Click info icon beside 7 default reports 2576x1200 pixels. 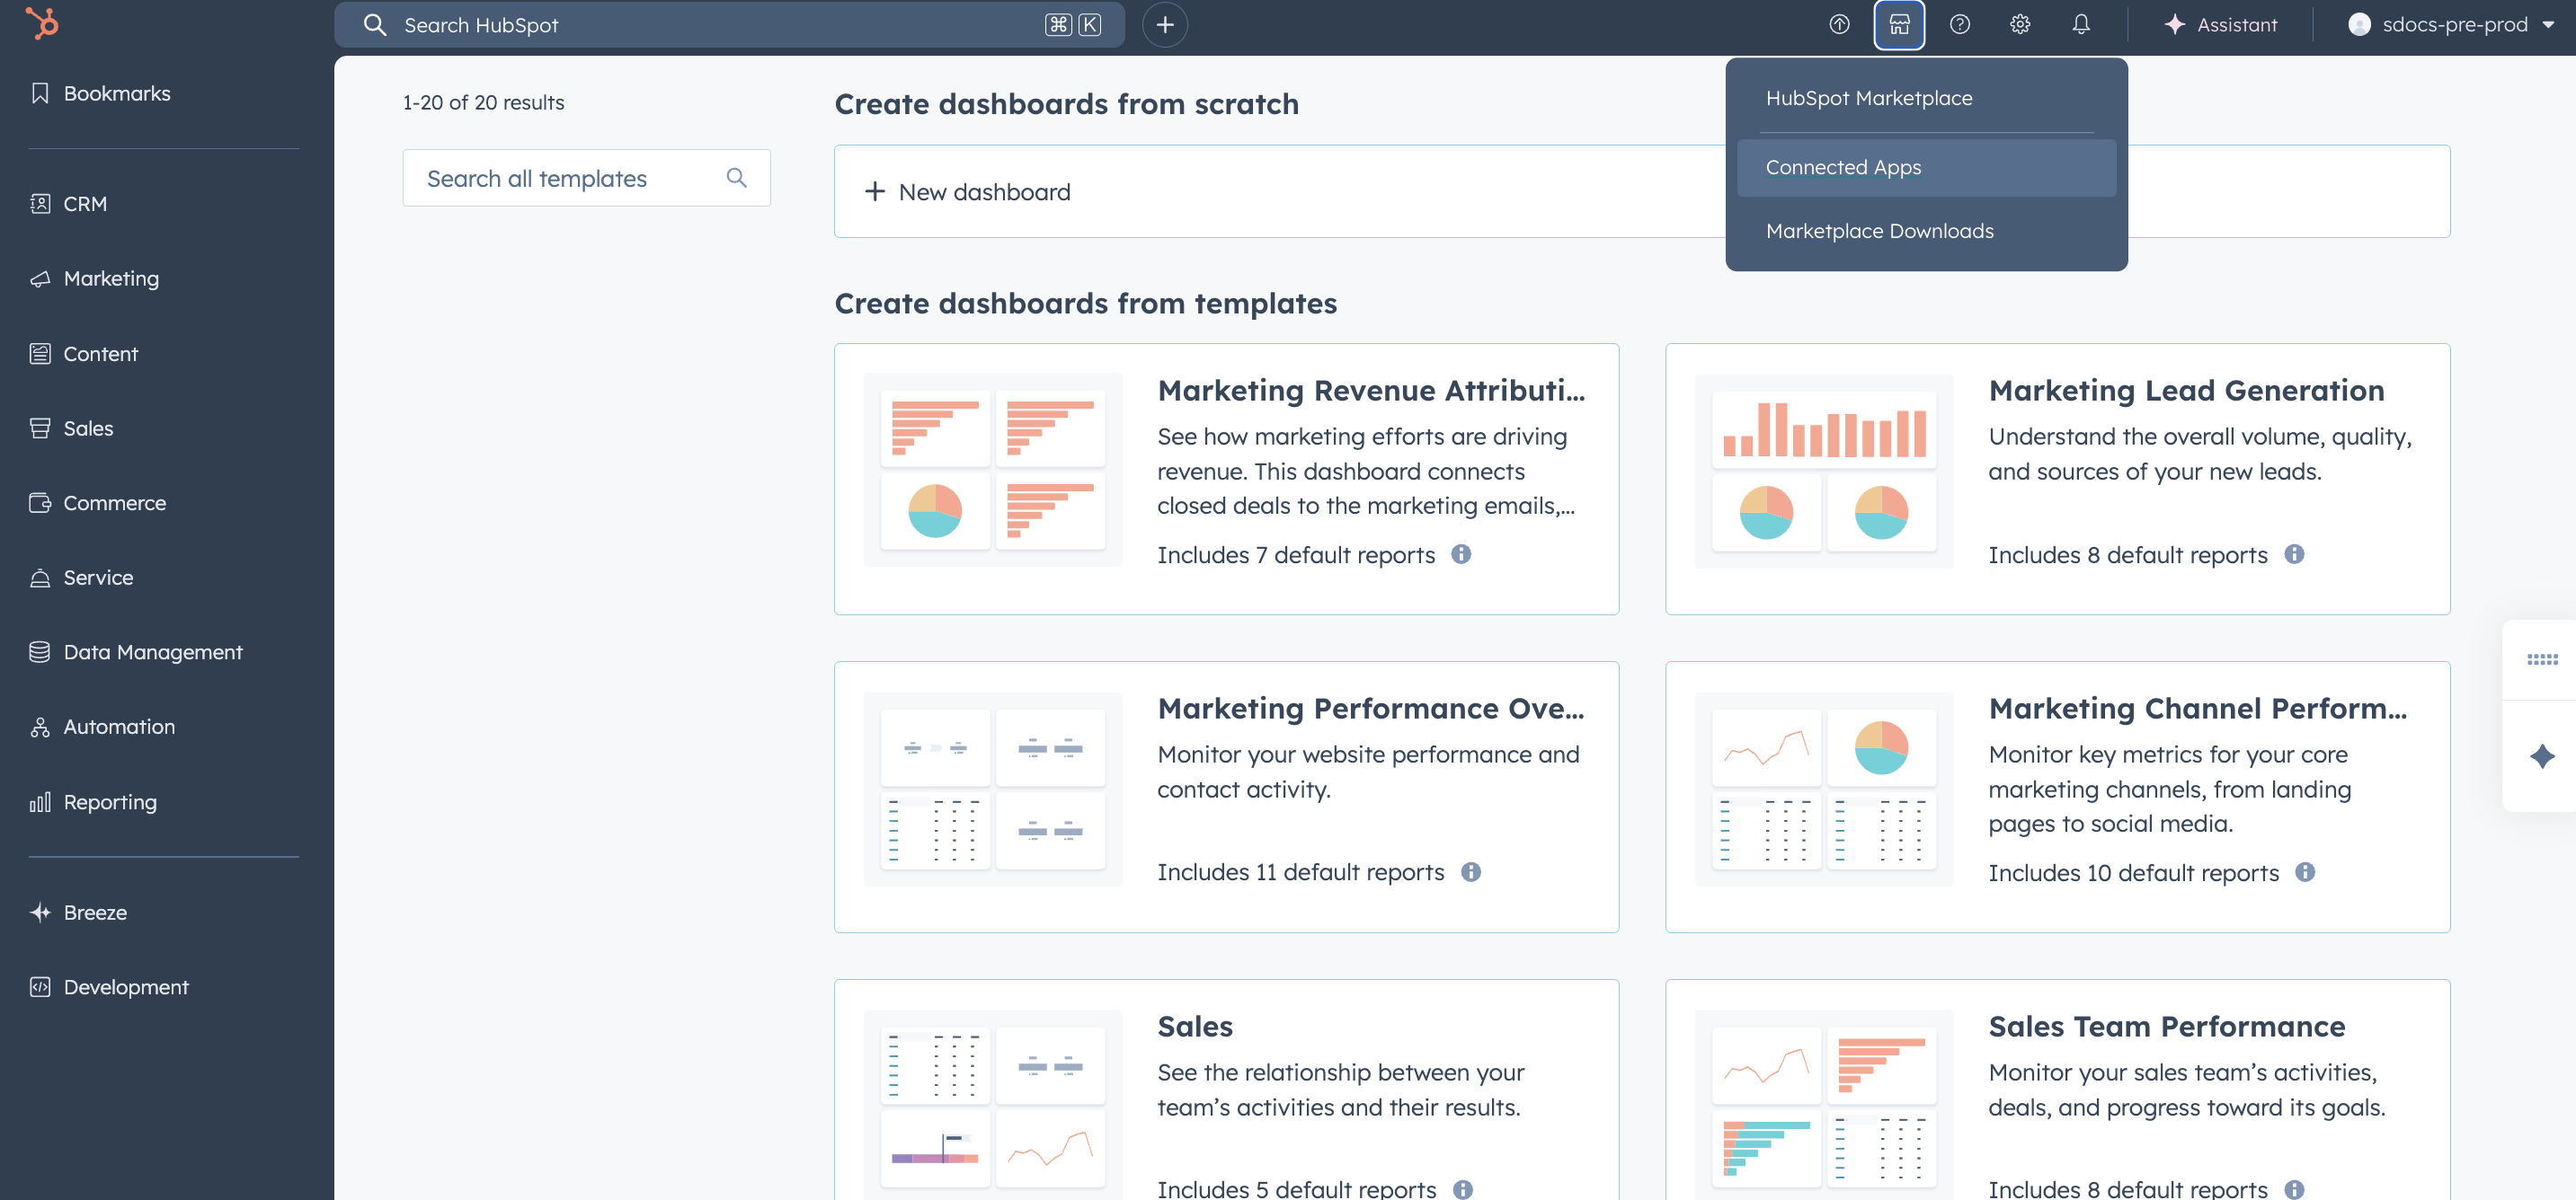1460,554
